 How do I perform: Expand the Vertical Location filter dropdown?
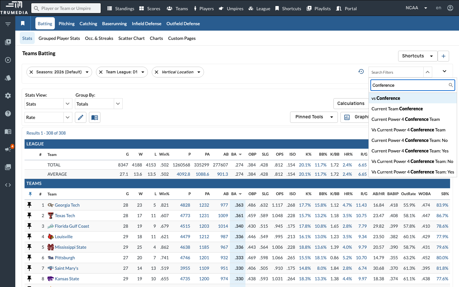199,72
